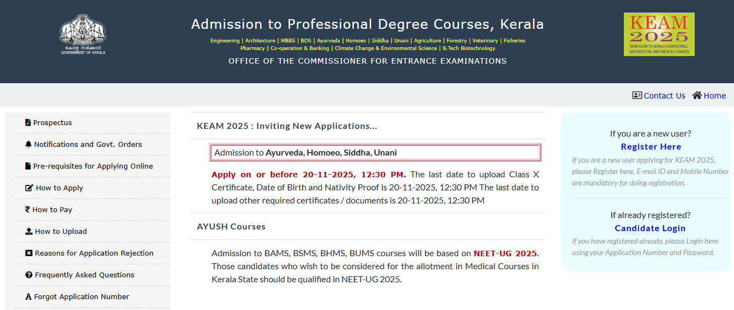Image resolution: width=734 pixels, height=310 pixels.
Task: Go to the Home link
Action: (x=714, y=96)
